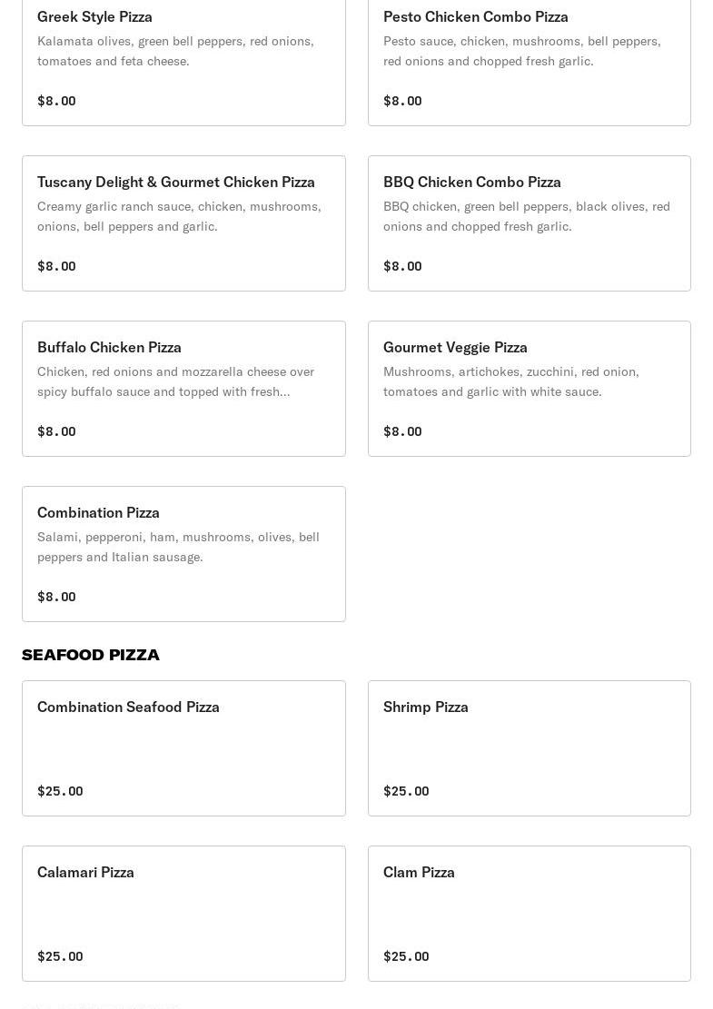Image resolution: width=713 pixels, height=1009 pixels.
Task: Open the Gourmet Veggie Pizza item
Action: (529, 389)
